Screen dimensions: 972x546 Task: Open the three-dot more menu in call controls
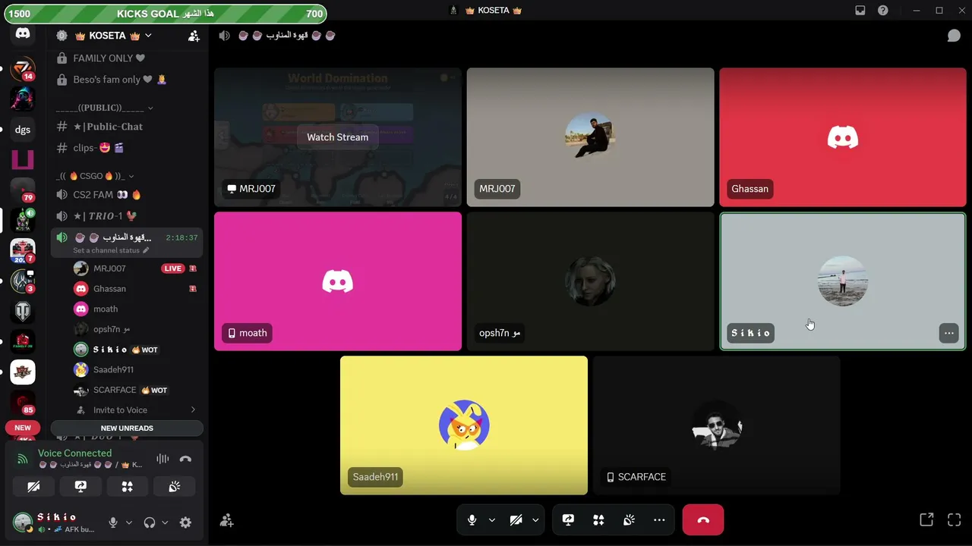(x=659, y=520)
